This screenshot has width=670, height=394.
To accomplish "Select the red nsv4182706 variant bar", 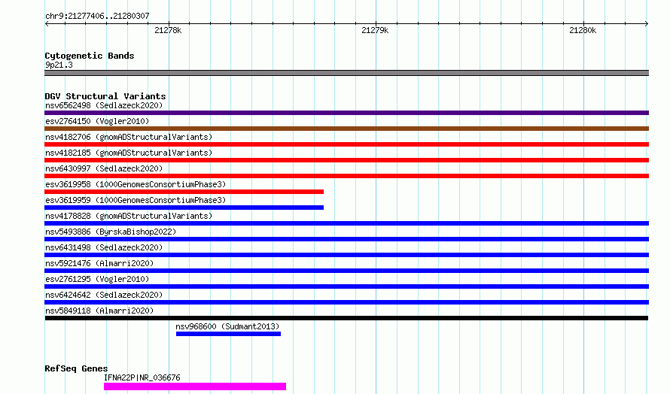I will (x=346, y=144).
